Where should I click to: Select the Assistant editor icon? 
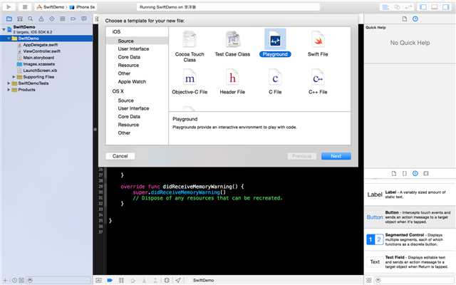click(397, 7)
